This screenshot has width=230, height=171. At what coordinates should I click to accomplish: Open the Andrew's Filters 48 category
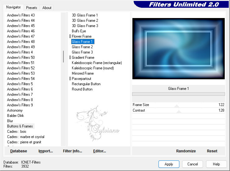click(x=21, y=42)
